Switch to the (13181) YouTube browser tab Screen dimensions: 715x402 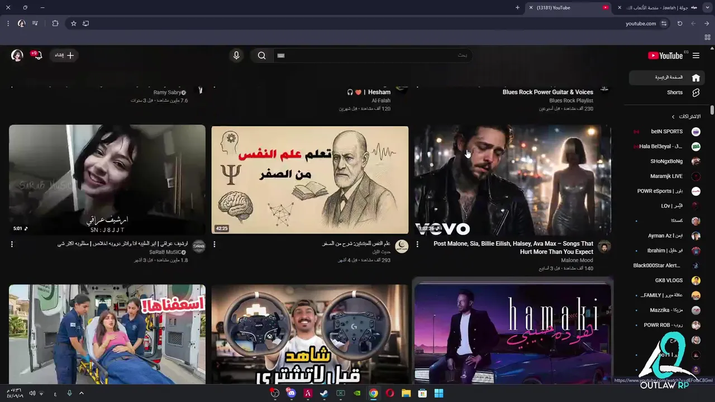(x=570, y=8)
